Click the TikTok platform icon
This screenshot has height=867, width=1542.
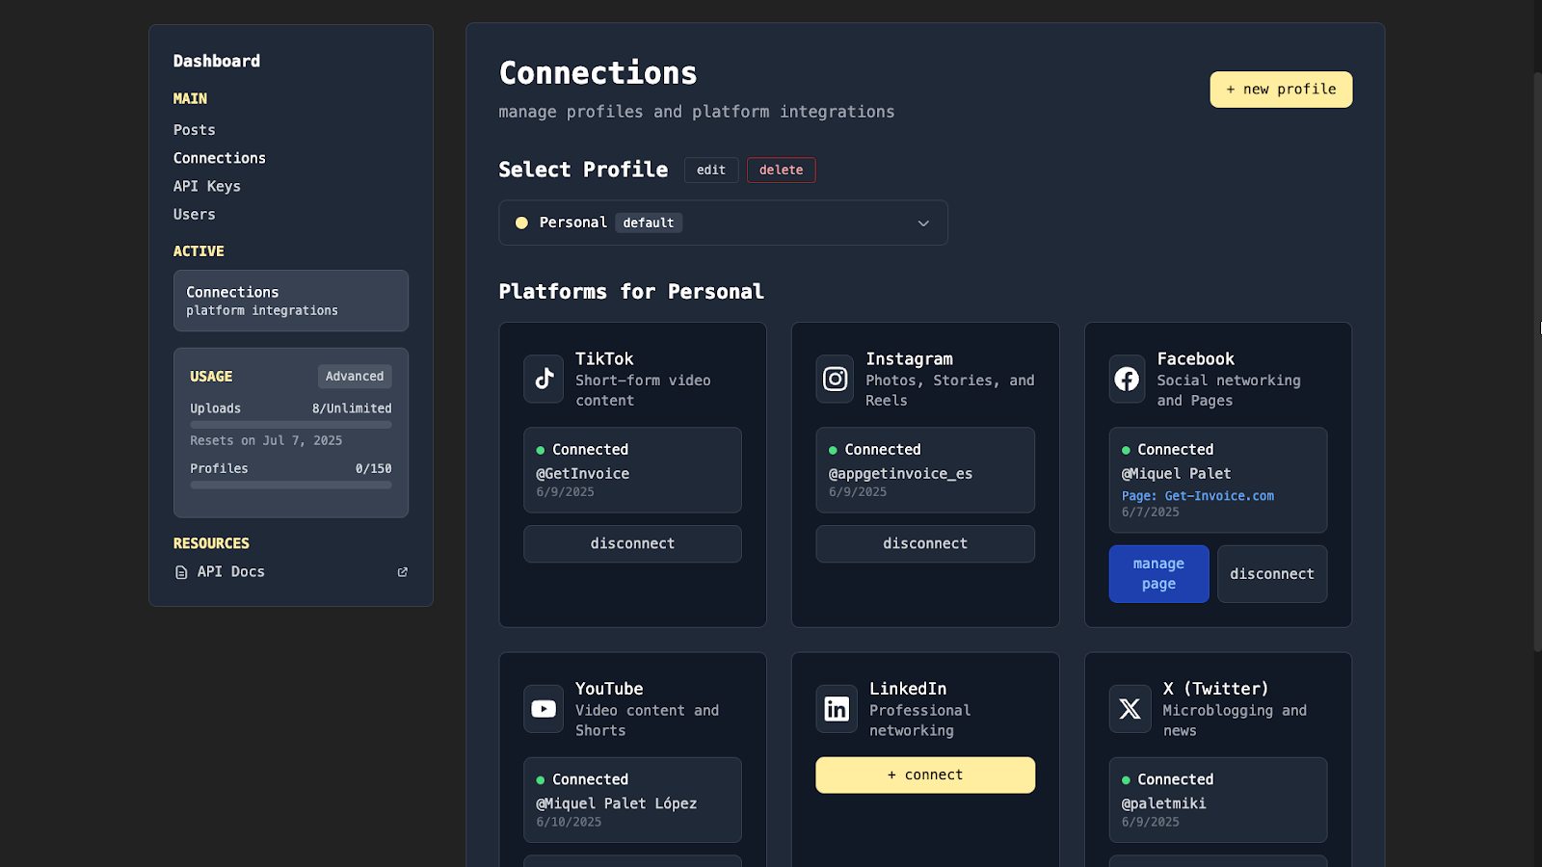543,379
